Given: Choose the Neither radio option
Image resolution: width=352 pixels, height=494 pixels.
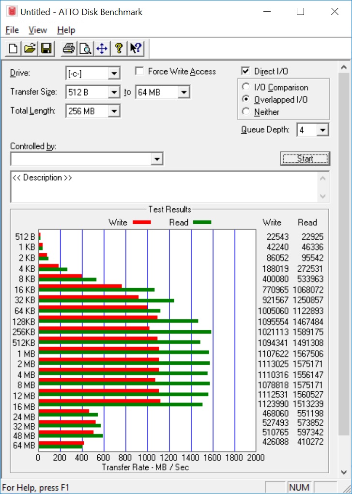Looking at the screenshot, I should pos(245,112).
